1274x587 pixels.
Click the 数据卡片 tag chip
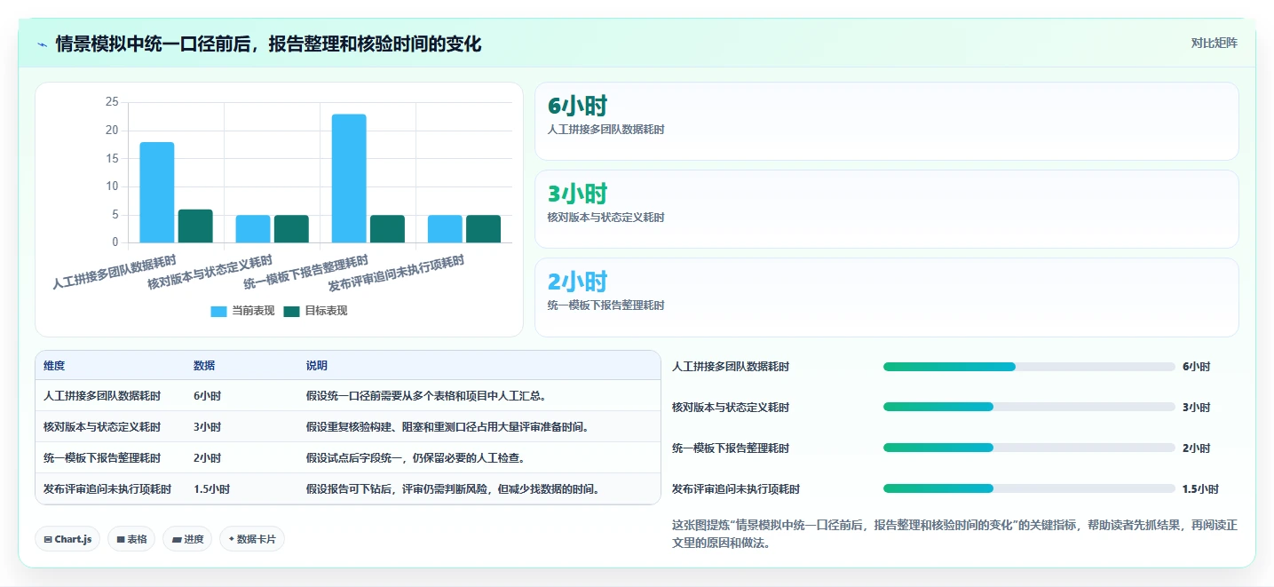point(252,539)
